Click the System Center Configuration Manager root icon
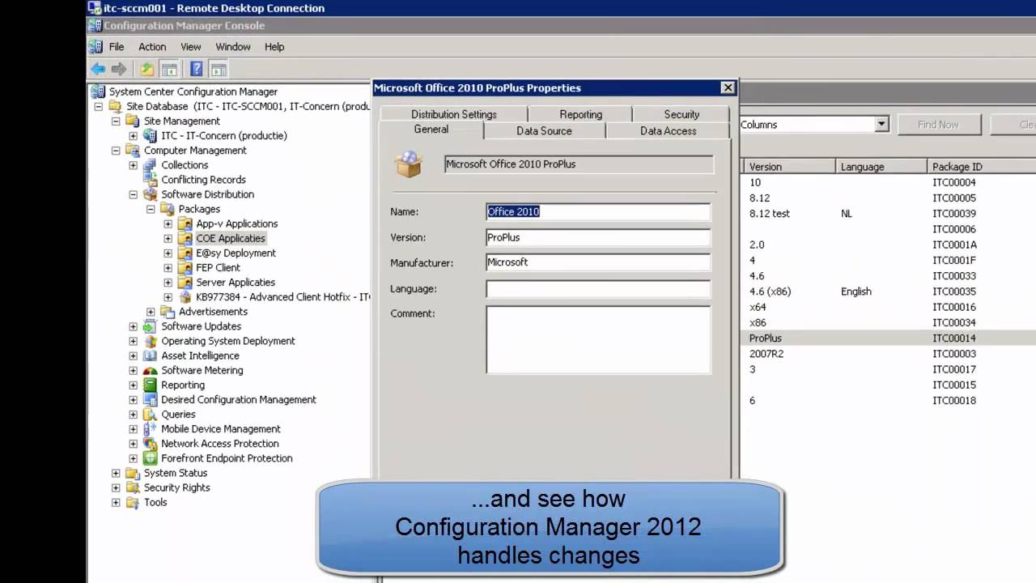Viewport: 1036px width, 583px height. click(x=99, y=91)
